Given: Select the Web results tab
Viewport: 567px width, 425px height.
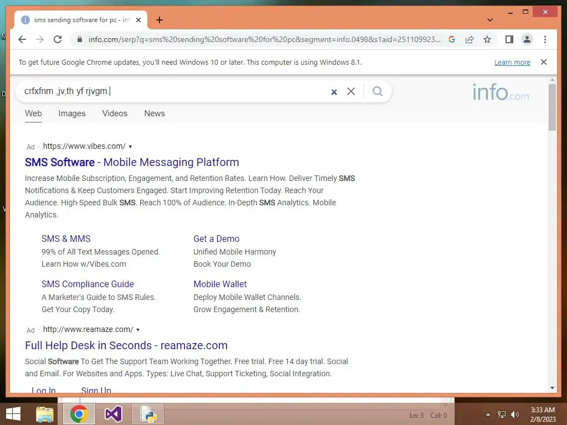Looking at the screenshot, I should pyautogui.click(x=33, y=113).
